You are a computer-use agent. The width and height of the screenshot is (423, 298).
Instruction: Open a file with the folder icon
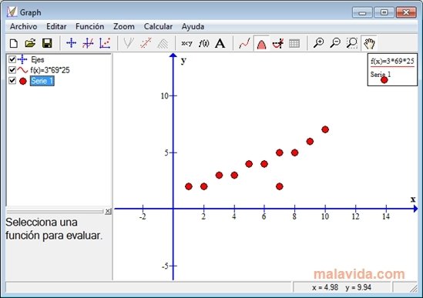point(30,43)
